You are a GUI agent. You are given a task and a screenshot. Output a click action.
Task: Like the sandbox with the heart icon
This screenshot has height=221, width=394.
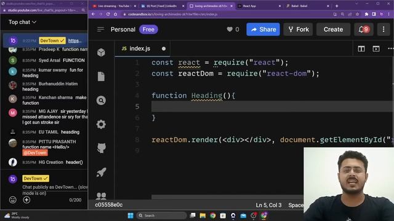[230, 29]
